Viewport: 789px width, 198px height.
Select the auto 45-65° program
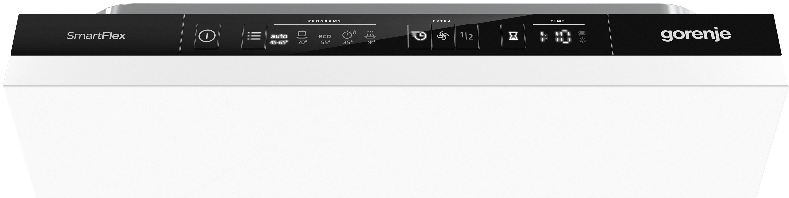click(279, 39)
